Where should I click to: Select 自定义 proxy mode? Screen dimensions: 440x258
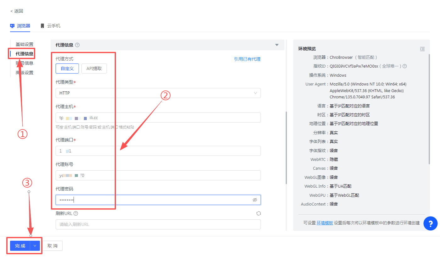click(x=67, y=68)
